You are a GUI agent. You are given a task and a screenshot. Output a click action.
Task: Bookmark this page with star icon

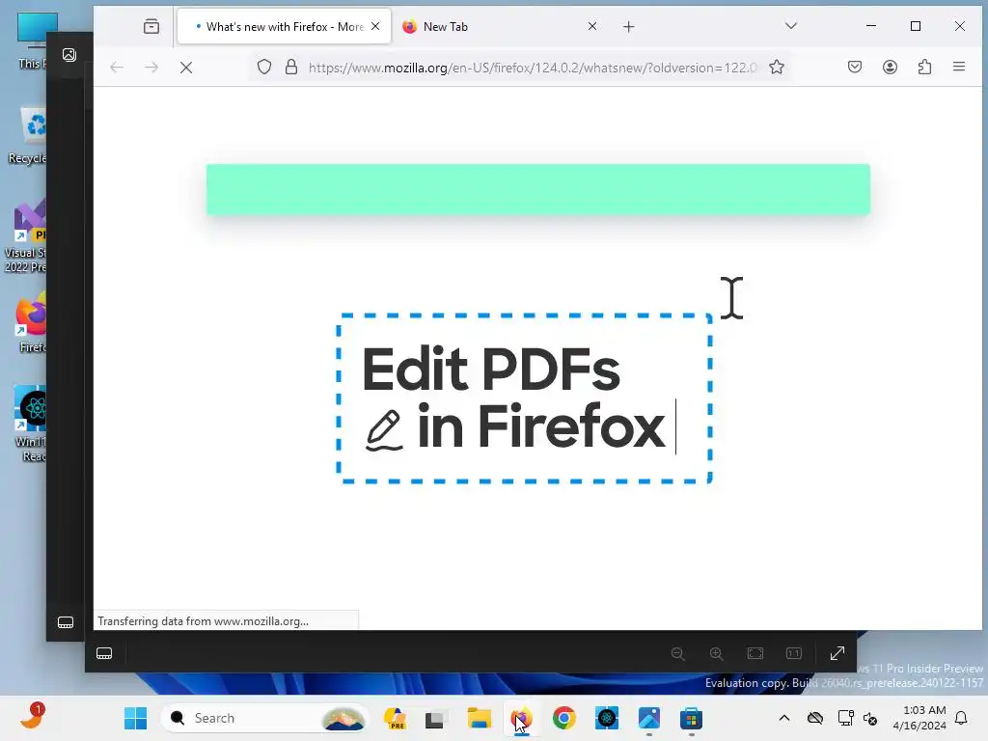pos(777,68)
